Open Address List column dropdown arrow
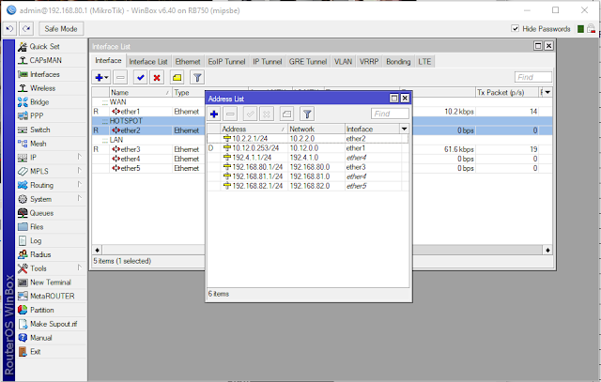Image resolution: width=601 pixels, height=382 pixels. (404, 130)
